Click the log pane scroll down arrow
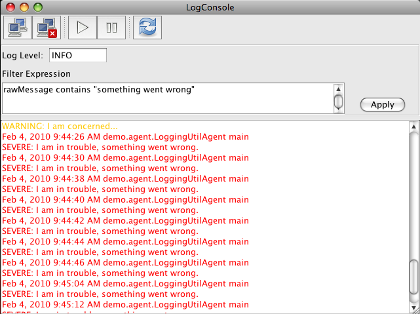 click(x=414, y=307)
